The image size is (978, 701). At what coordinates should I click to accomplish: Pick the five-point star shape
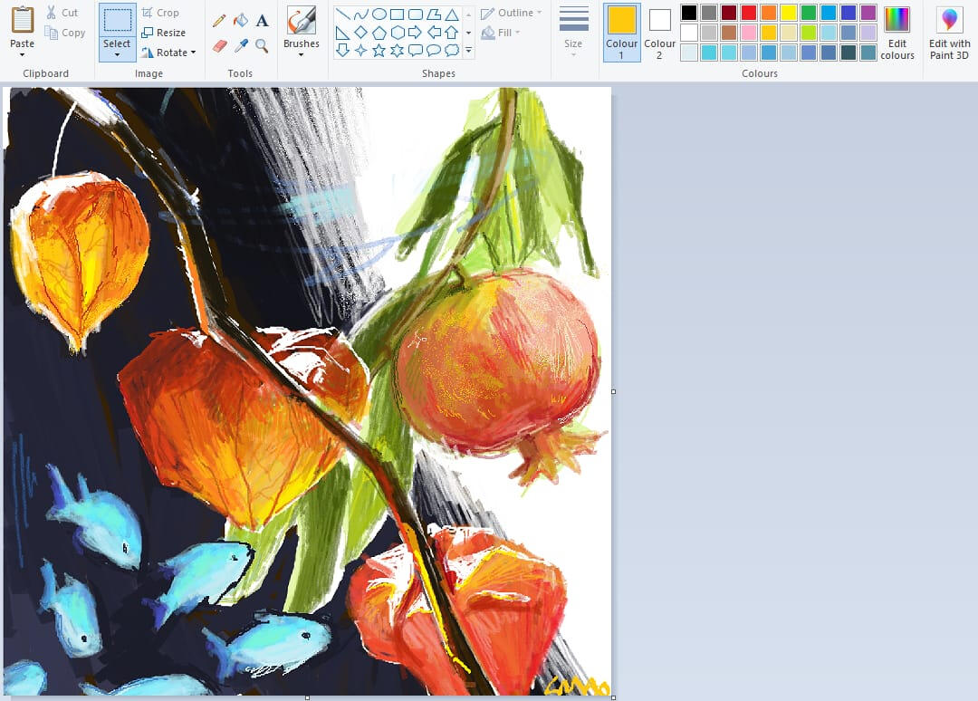pyautogui.click(x=379, y=50)
